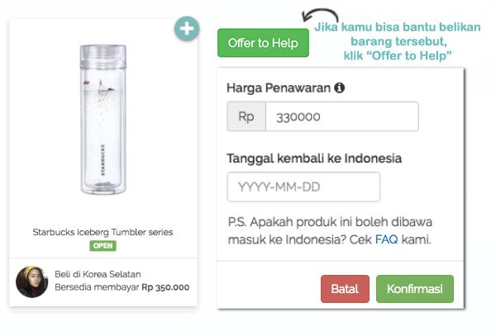Click the Beli di Korea Selatan text

[x=98, y=274]
